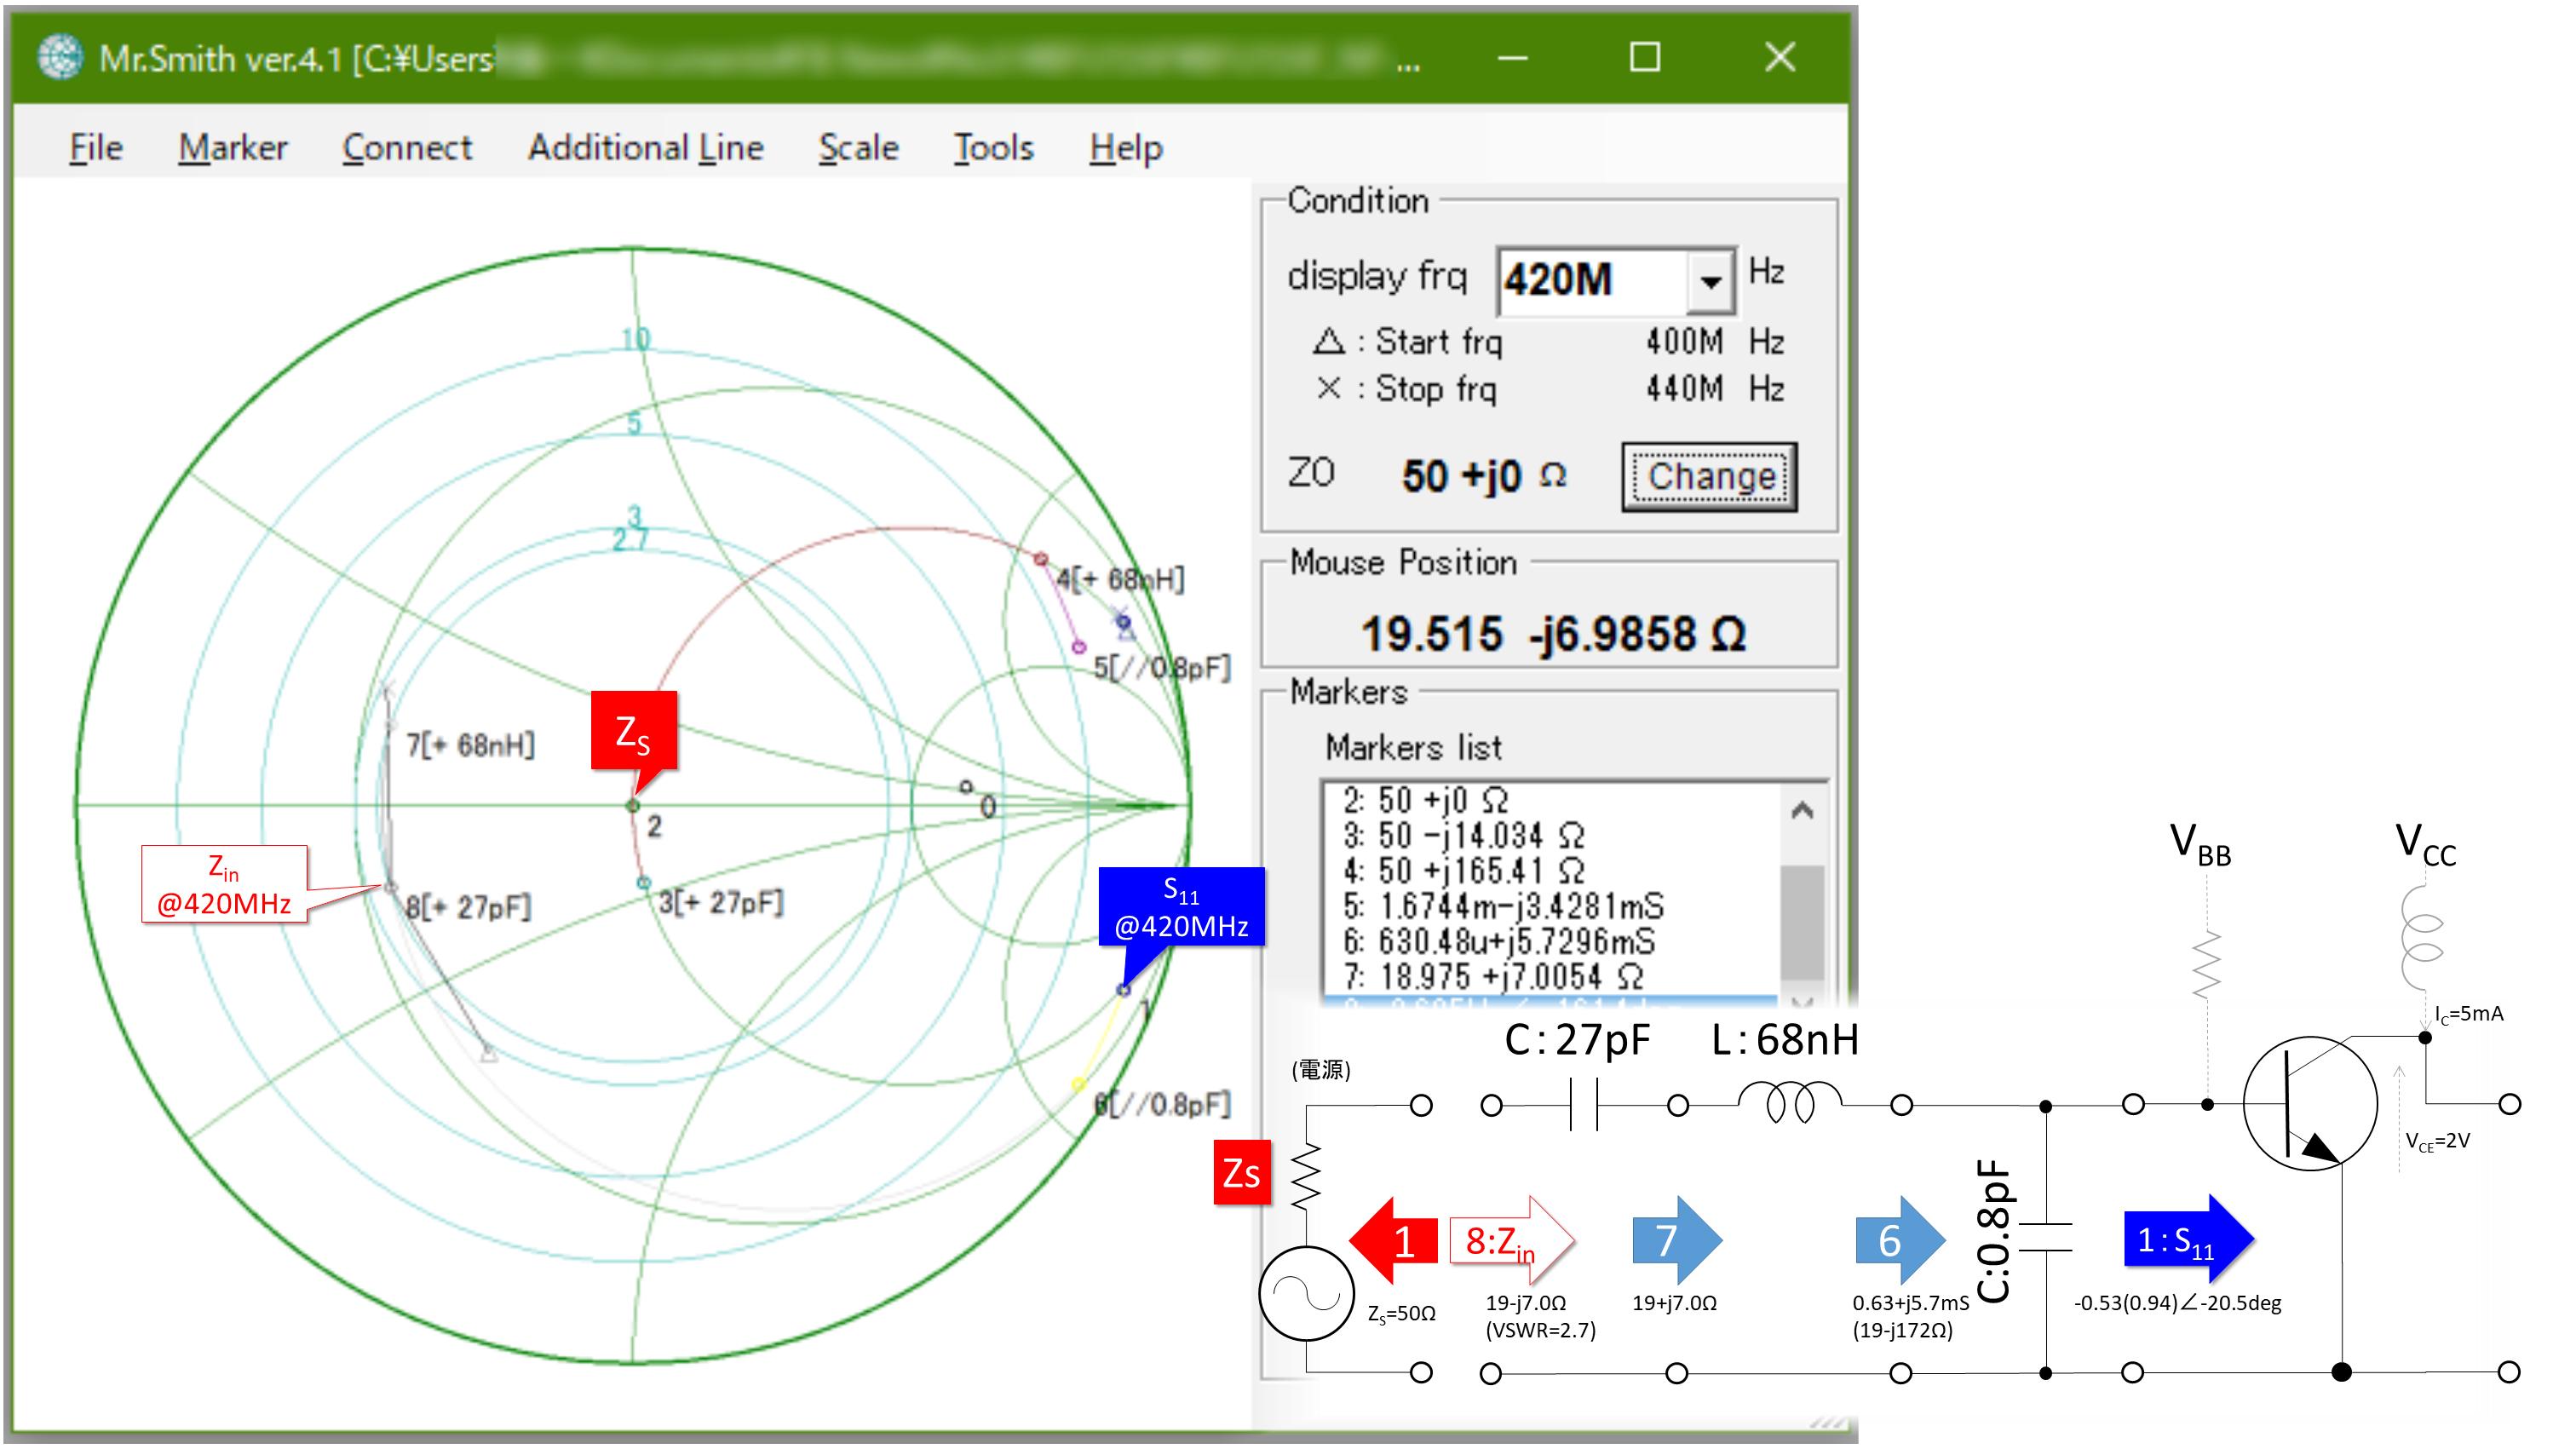The image size is (2576, 1449).
Task: Select marker row '3: 50 -j14.034 Ω'
Action: pos(1551,836)
